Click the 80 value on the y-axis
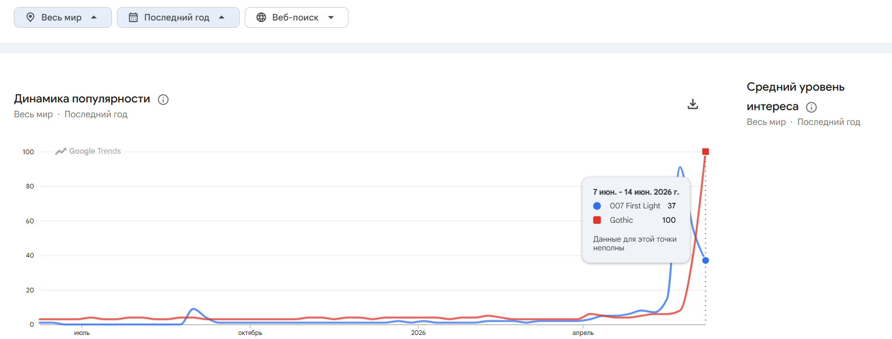 [x=30, y=186]
